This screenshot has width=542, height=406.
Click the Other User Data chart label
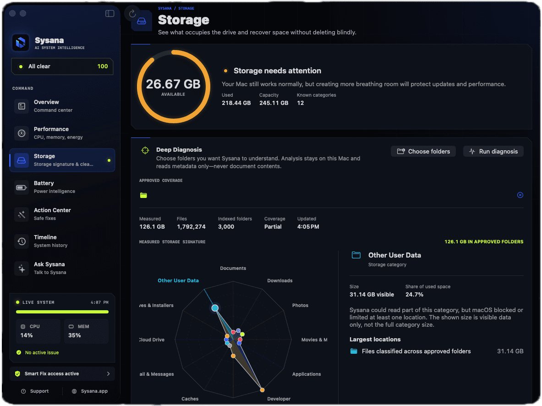(178, 281)
